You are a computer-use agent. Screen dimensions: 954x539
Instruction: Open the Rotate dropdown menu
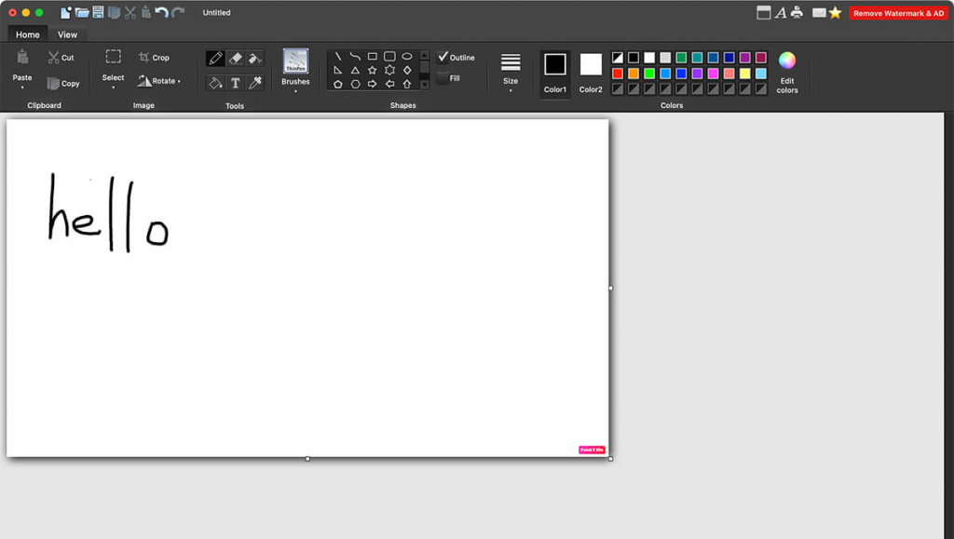click(x=179, y=81)
